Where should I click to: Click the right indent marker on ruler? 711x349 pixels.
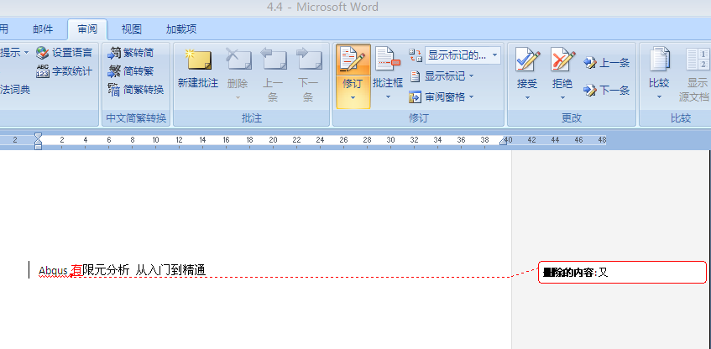pyautogui.click(x=504, y=142)
